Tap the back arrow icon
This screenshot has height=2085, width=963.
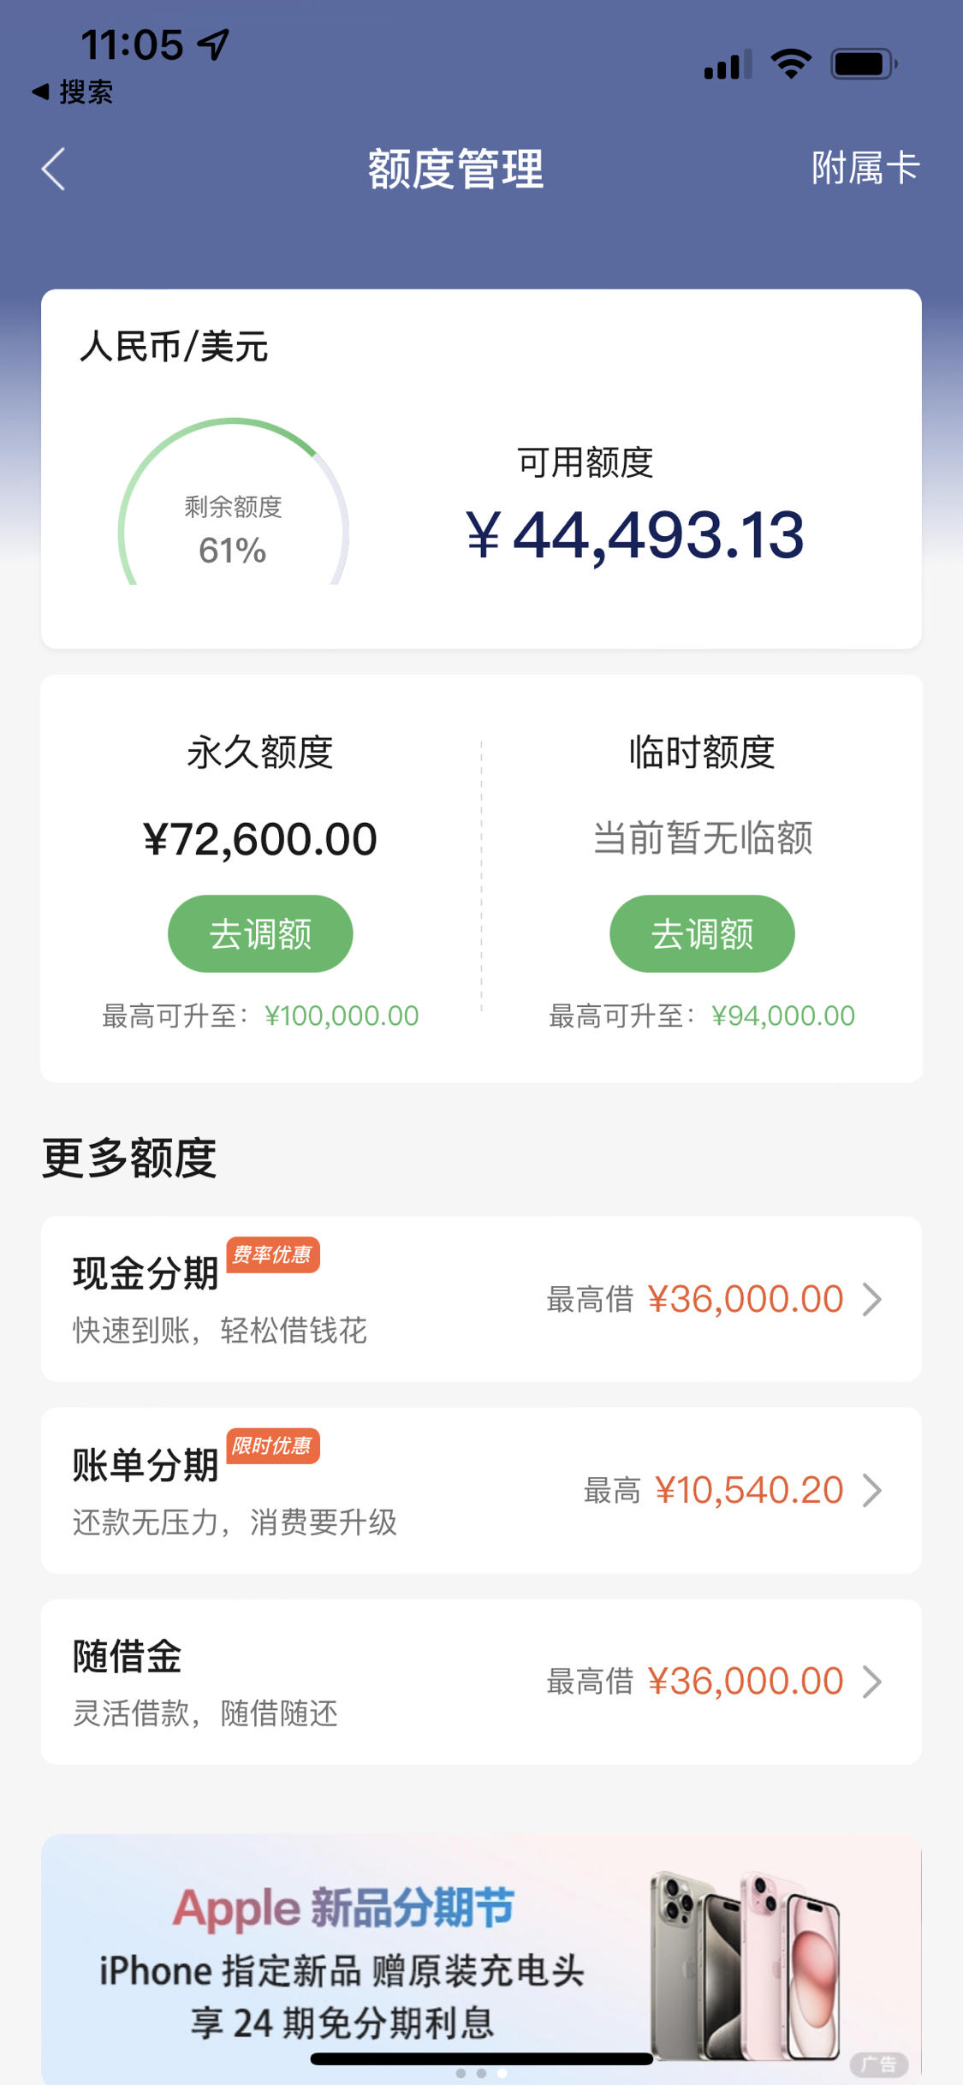pyautogui.click(x=53, y=169)
